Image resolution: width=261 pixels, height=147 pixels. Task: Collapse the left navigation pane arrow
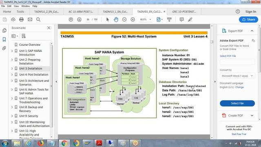coord(56,82)
